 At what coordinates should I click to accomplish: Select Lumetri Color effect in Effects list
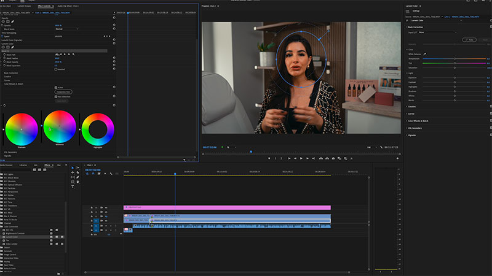click(12, 237)
